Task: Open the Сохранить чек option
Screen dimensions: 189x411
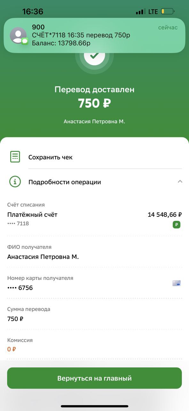Action: point(95,157)
